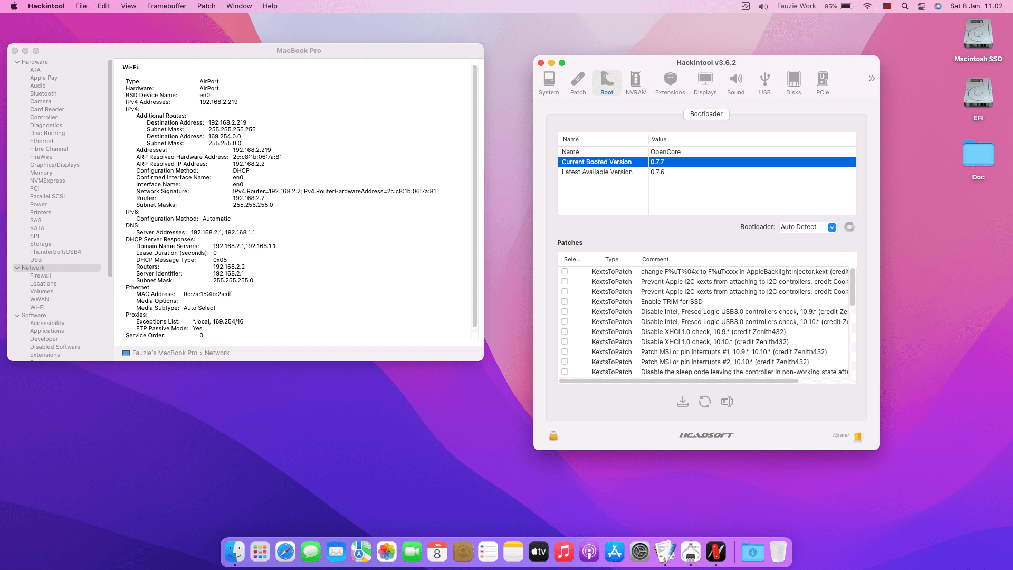
Task: Collapse the Network tree section
Action: click(17, 268)
